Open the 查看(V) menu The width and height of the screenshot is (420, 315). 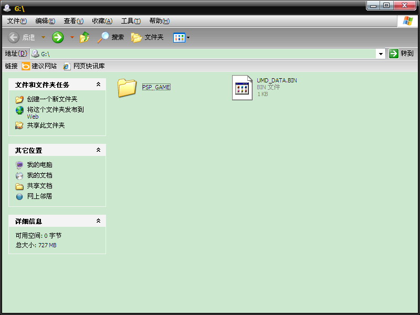[x=73, y=21]
